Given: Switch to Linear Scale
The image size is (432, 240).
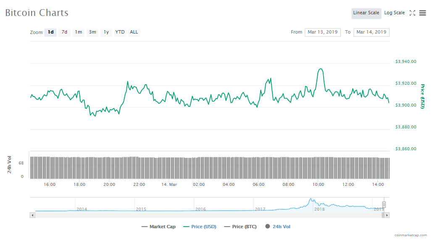Looking at the screenshot, I should [366, 13].
